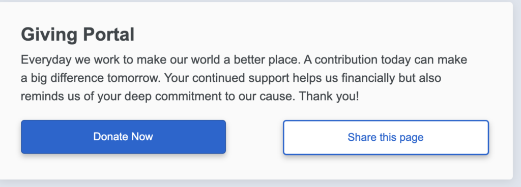Click the word "financially" in the paragraph
The width and height of the screenshot is (521, 187).
pyautogui.click(x=368, y=78)
